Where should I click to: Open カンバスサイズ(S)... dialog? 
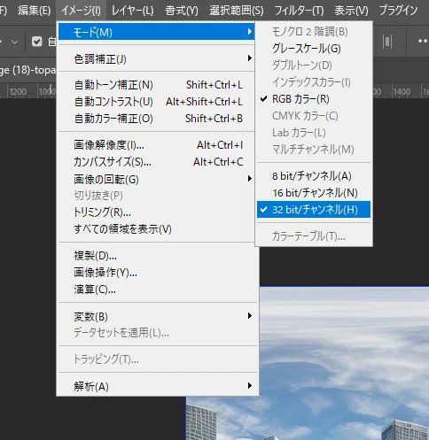[156, 162]
